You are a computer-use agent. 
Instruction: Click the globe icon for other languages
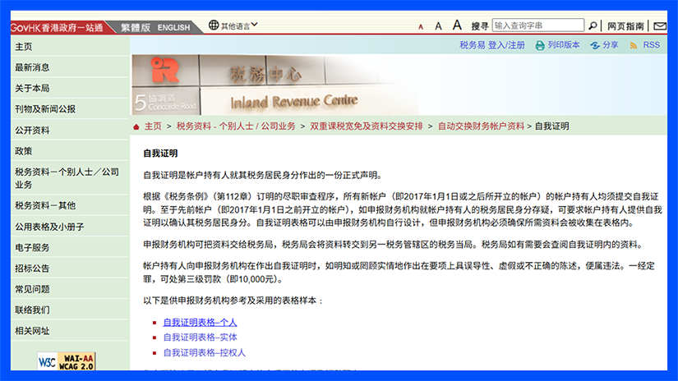(214, 25)
